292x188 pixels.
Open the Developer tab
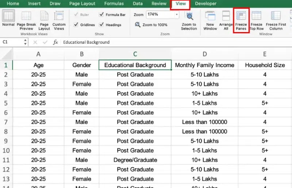coord(205,4)
